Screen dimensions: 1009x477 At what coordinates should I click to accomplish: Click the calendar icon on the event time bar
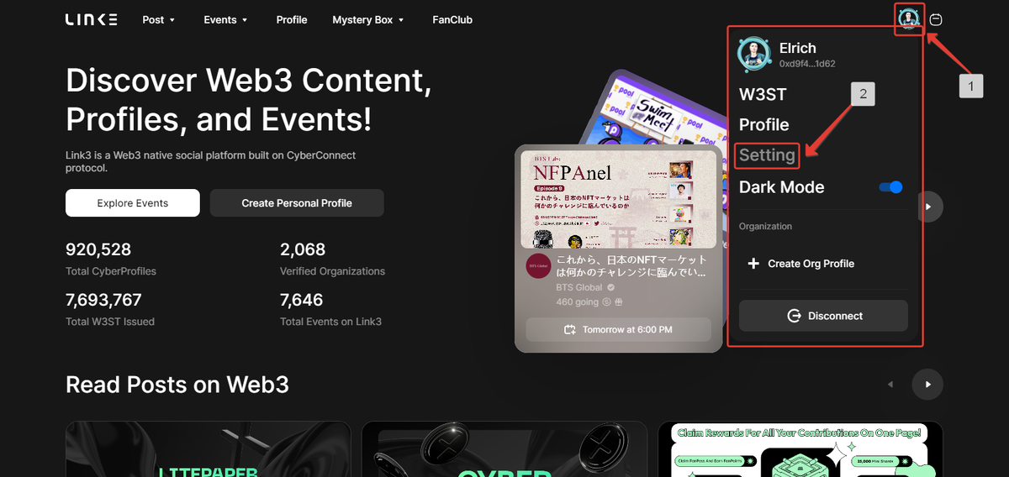(x=570, y=329)
